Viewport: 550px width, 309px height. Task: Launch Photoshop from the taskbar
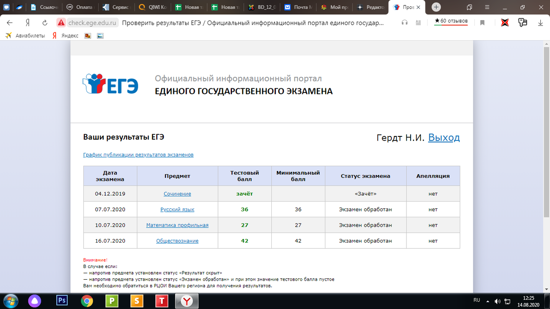point(62,301)
